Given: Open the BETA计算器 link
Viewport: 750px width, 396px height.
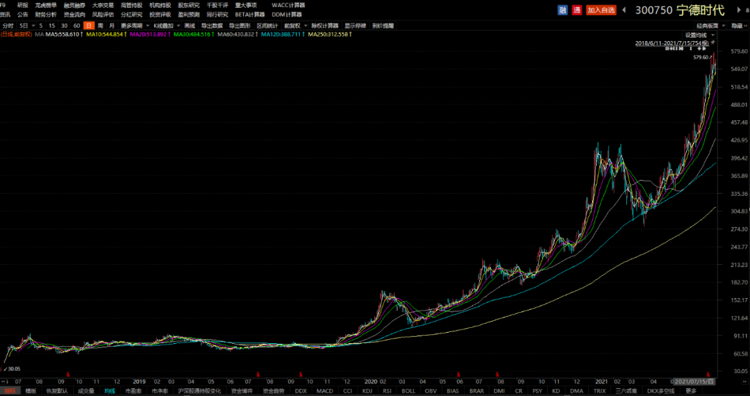Looking at the screenshot, I should click(250, 15).
